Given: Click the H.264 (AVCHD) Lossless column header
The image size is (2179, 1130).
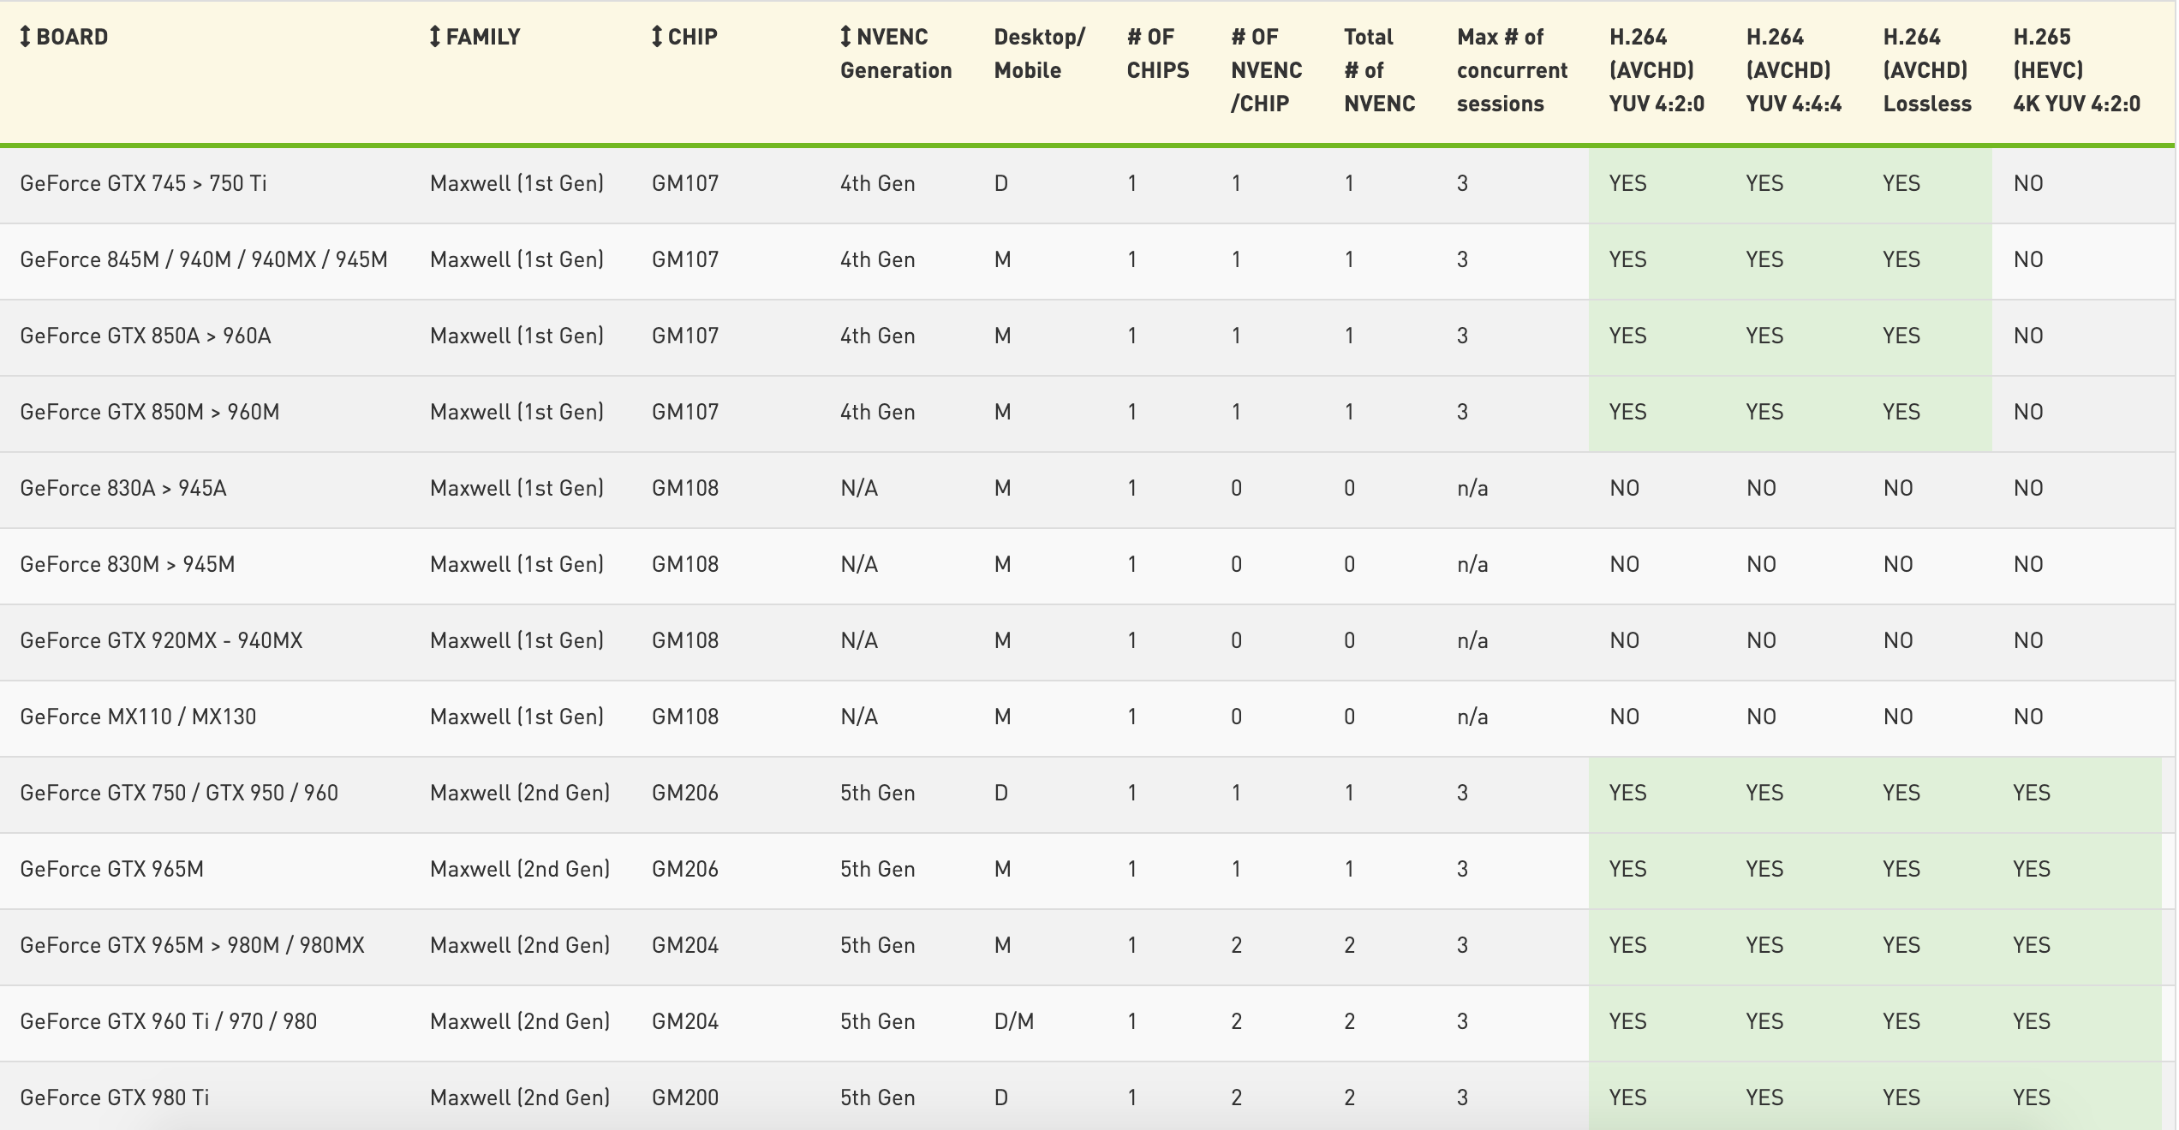Looking at the screenshot, I should (x=1926, y=70).
